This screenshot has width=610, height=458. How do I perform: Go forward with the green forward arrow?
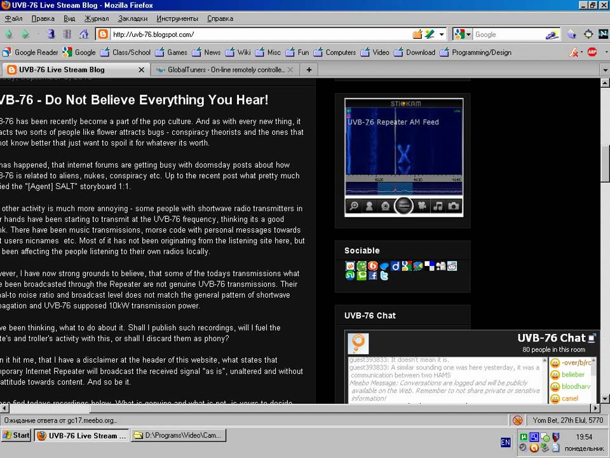point(25,34)
